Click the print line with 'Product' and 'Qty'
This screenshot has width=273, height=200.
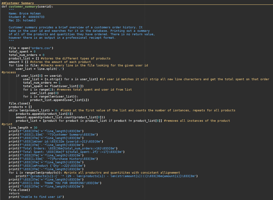[47, 166]
